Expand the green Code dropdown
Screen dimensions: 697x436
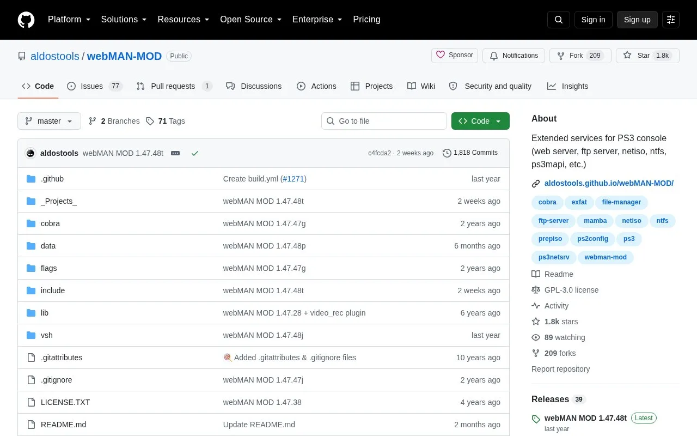pos(480,121)
